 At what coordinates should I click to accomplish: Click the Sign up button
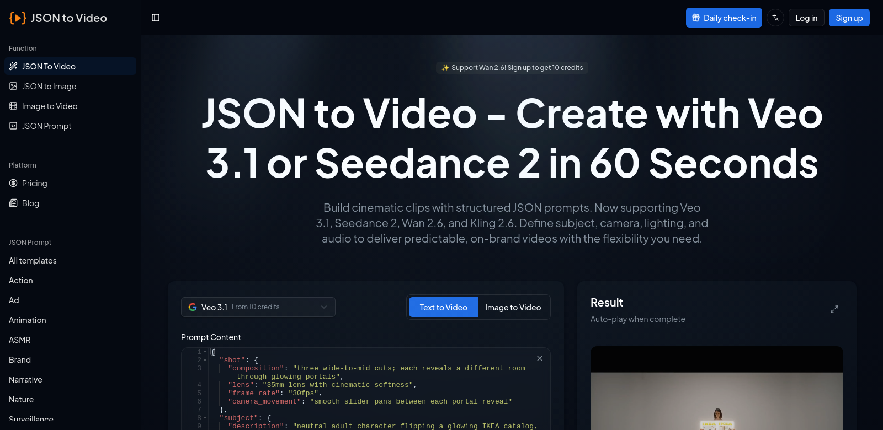(849, 18)
